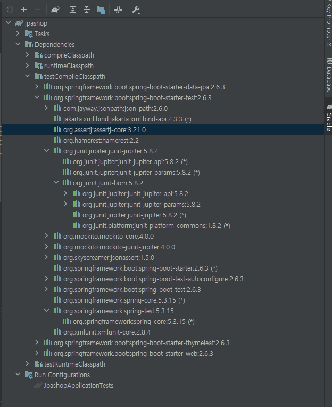This screenshot has width=332, height=407.
Task: Expand org.mockito:mockito-core:4.0.0 arrow
Action: [46, 236]
